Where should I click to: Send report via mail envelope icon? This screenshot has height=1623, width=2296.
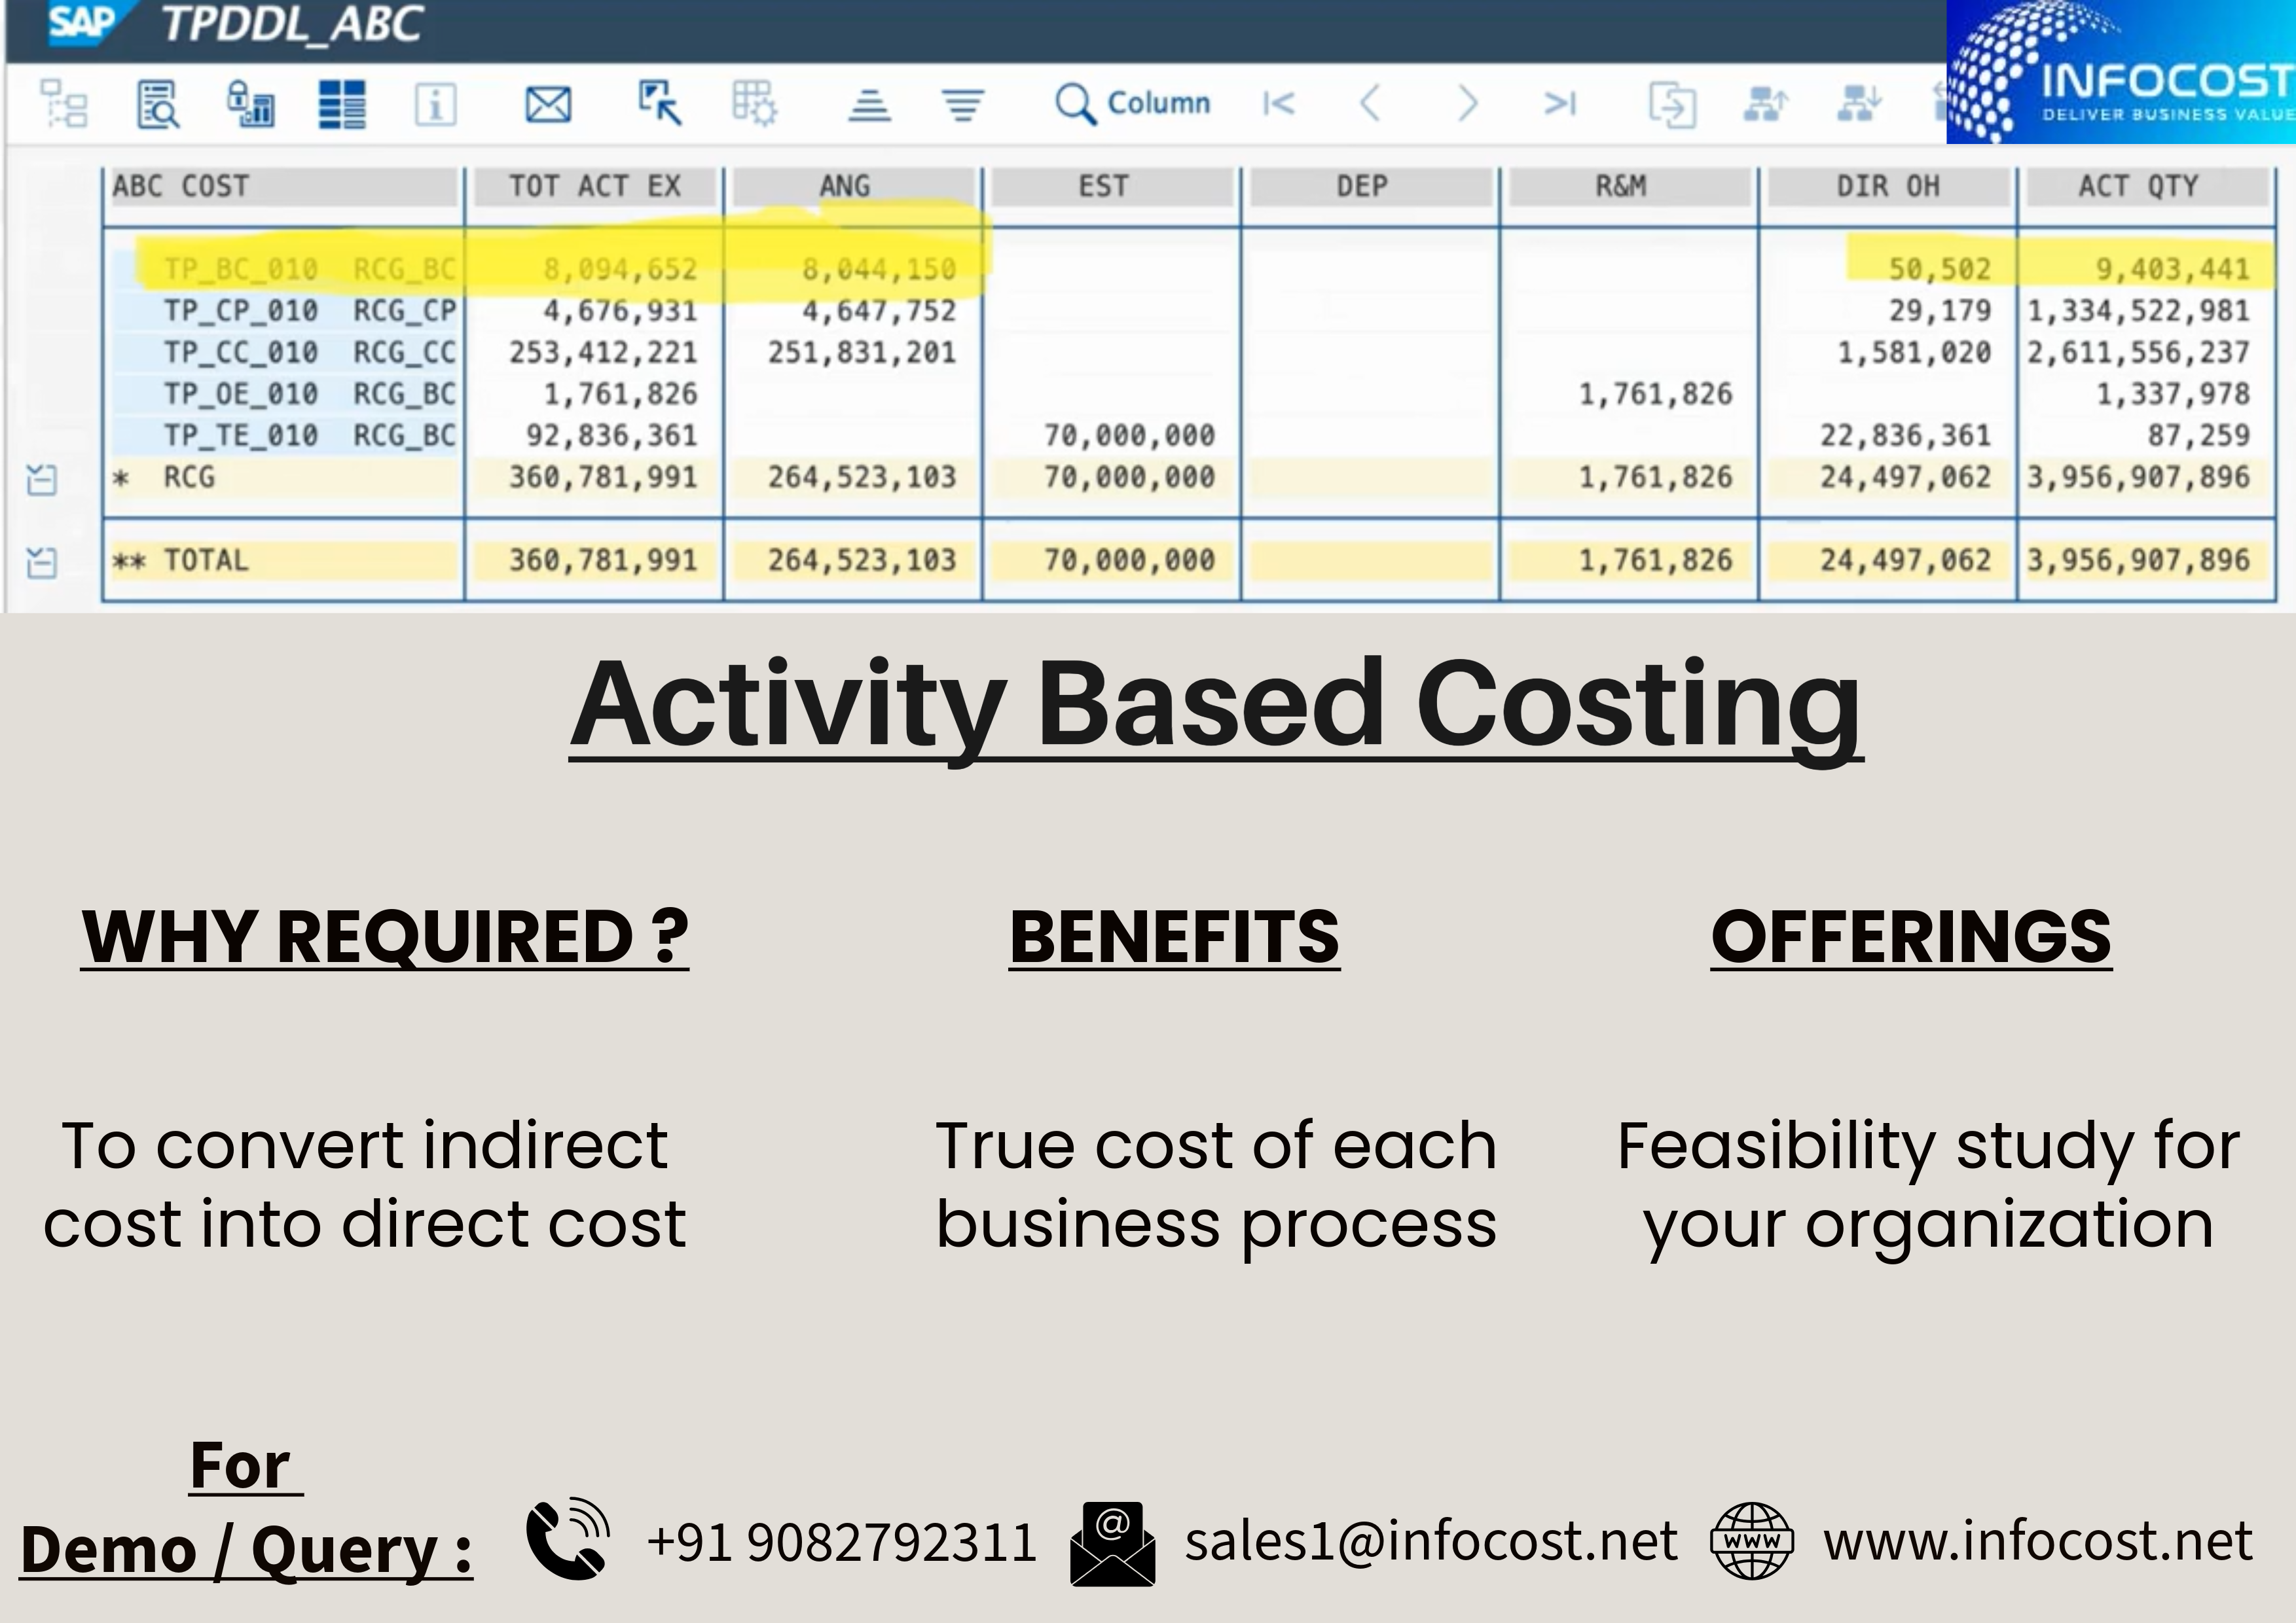[548, 104]
